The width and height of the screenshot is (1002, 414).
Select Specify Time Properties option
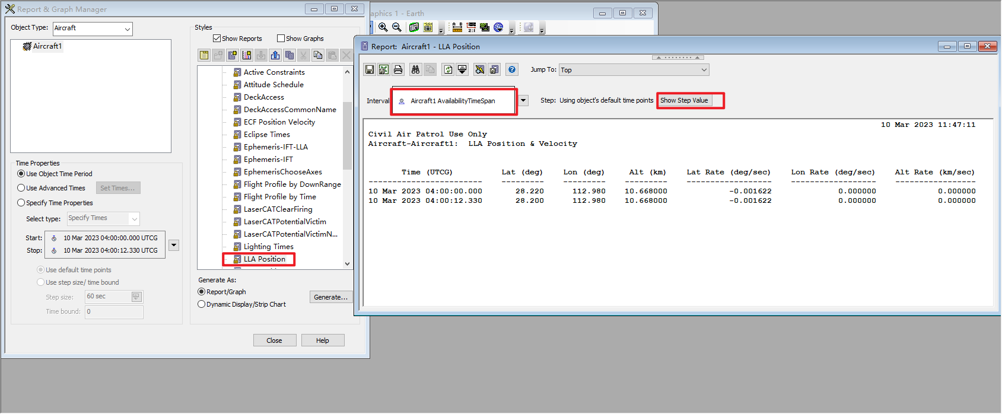[x=21, y=203]
